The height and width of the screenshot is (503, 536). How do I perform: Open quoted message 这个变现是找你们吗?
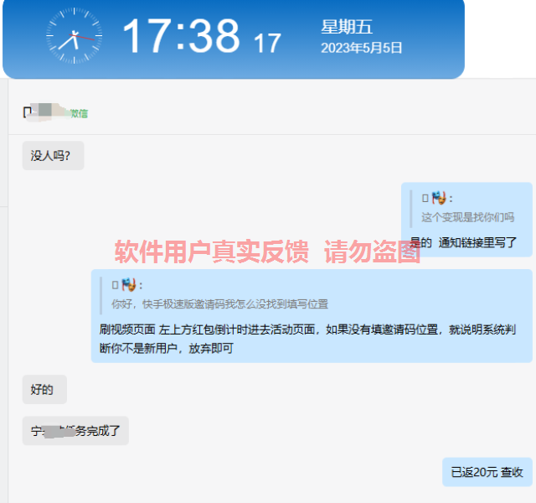[x=467, y=217]
